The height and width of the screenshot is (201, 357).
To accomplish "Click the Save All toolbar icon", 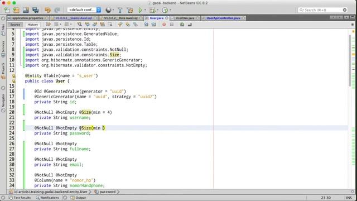I will [x=35, y=10].
